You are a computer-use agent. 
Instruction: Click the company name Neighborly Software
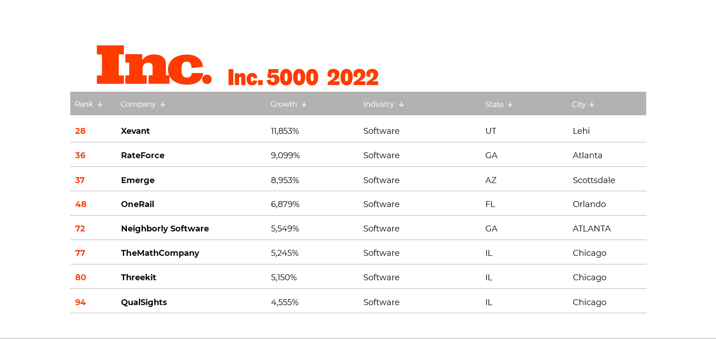(165, 228)
